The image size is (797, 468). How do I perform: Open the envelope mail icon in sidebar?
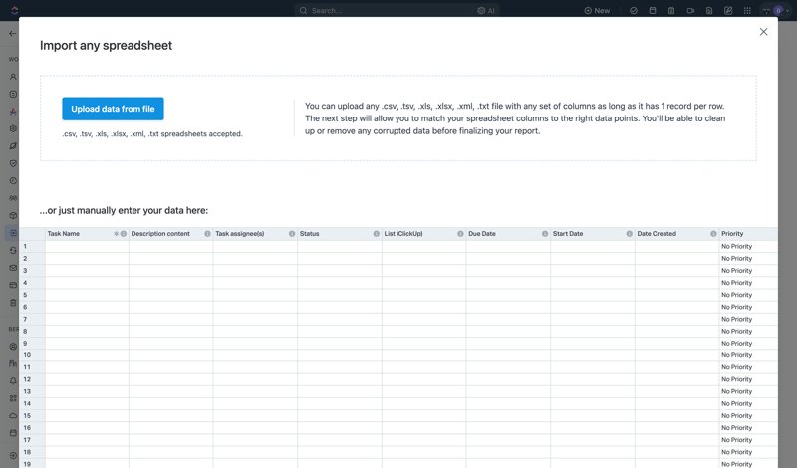pos(13,267)
